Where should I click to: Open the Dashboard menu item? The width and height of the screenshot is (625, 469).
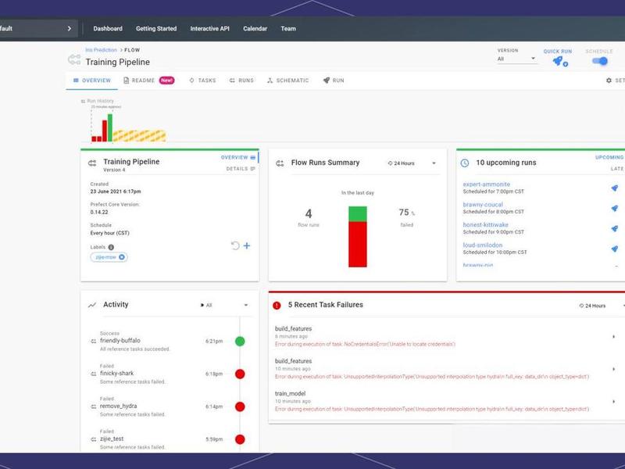pyautogui.click(x=108, y=28)
